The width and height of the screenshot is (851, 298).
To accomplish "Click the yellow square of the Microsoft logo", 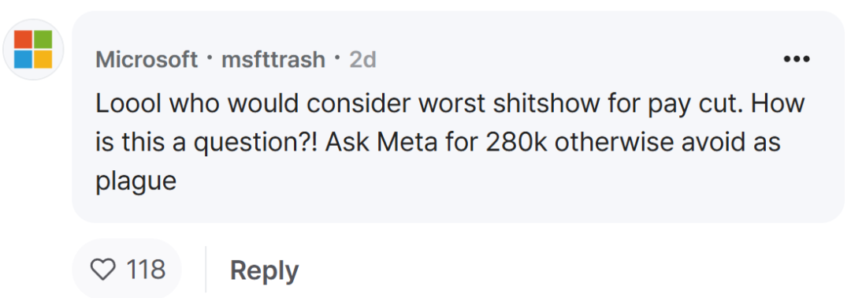I will (x=43, y=59).
